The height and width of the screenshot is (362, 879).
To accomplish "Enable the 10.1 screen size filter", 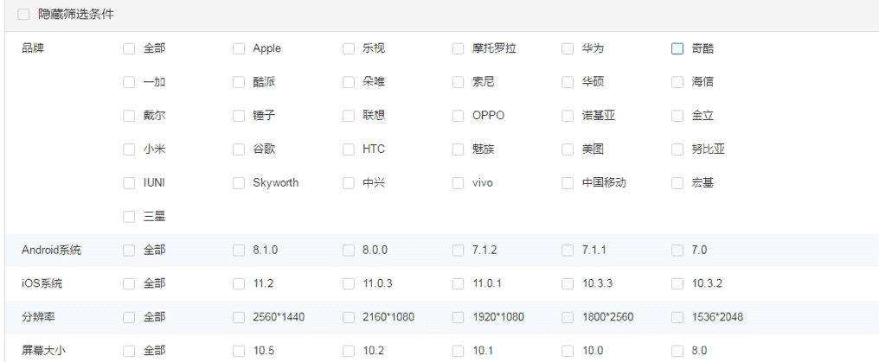I will 458,351.
